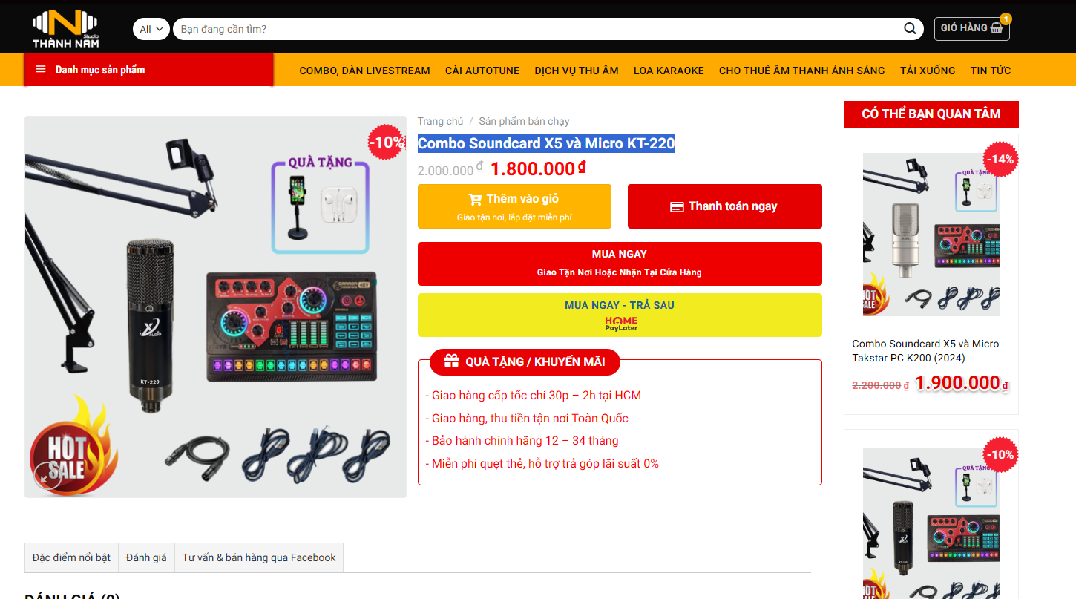The width and height of the screenshot is (1076, 599).
Task: Open Takstar PC K200 combo thumbnail
Action: coord(931,235)
